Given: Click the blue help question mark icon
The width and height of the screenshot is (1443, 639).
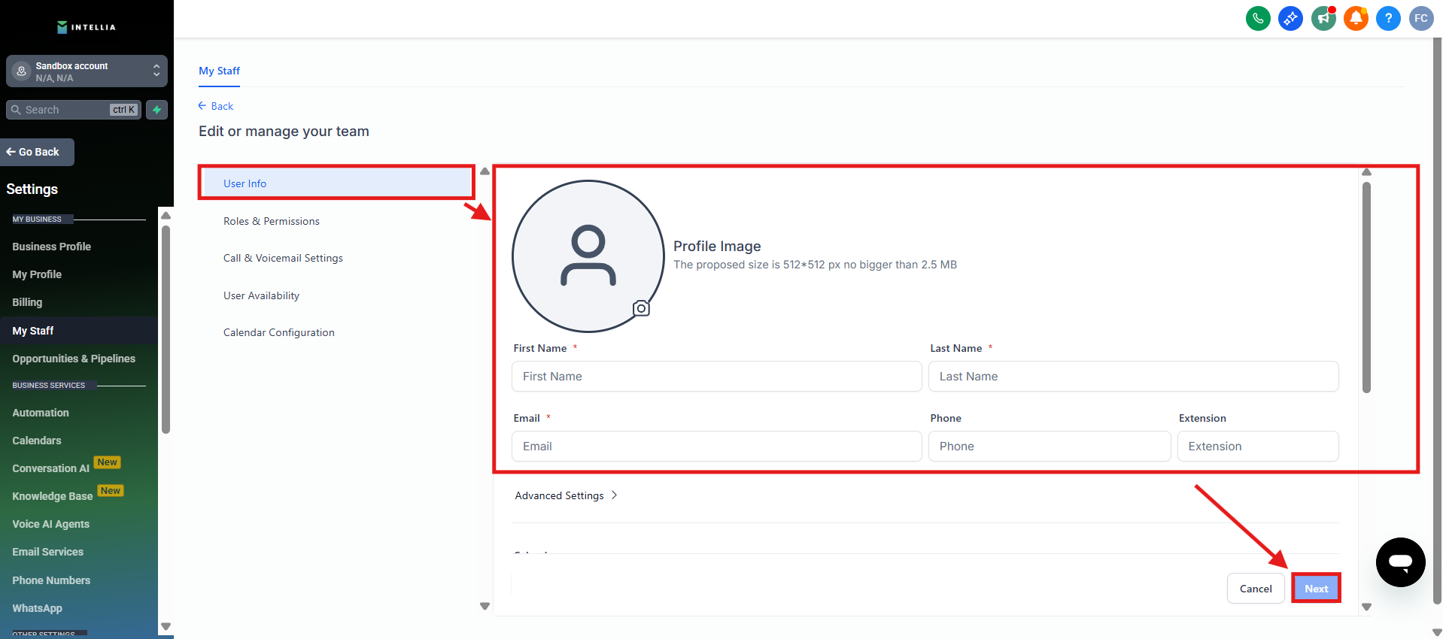Looking at the screenshot, I should (1388, 18).
